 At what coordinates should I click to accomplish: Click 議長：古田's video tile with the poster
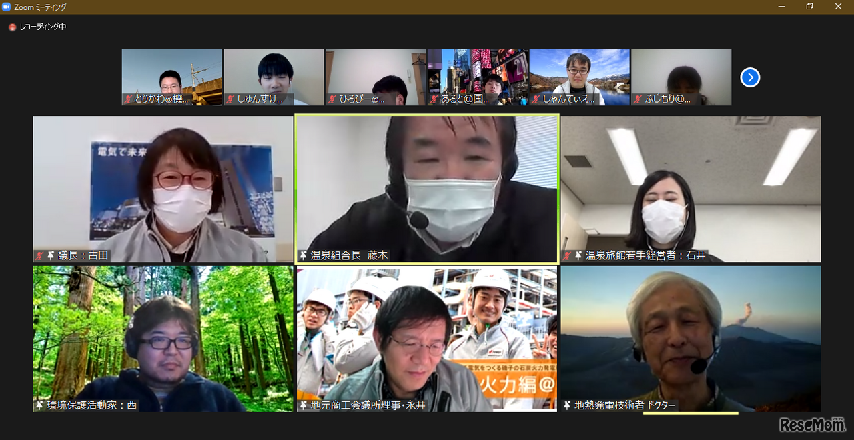(x=163, y=189)
